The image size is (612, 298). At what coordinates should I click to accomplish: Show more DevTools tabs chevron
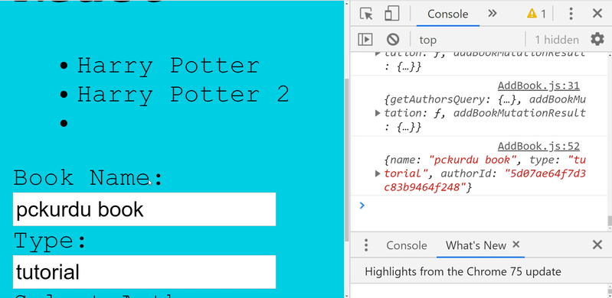click(x=493, y=14)
